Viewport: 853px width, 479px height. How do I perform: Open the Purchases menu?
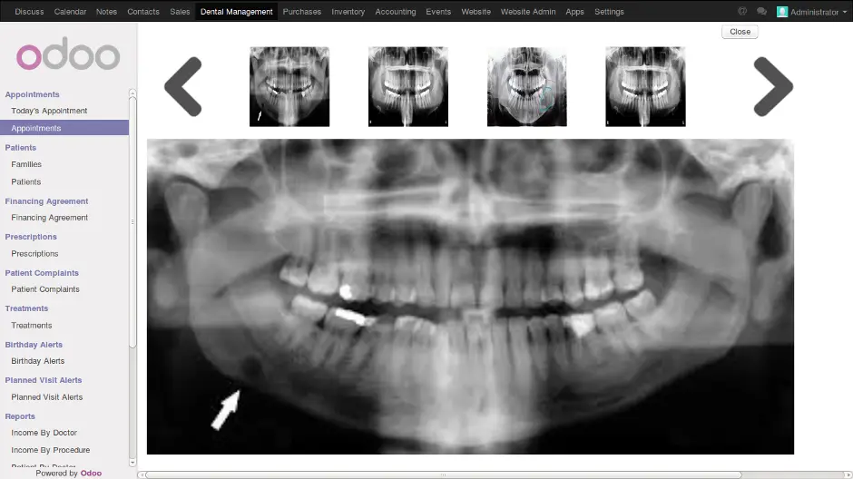(302, 12)
